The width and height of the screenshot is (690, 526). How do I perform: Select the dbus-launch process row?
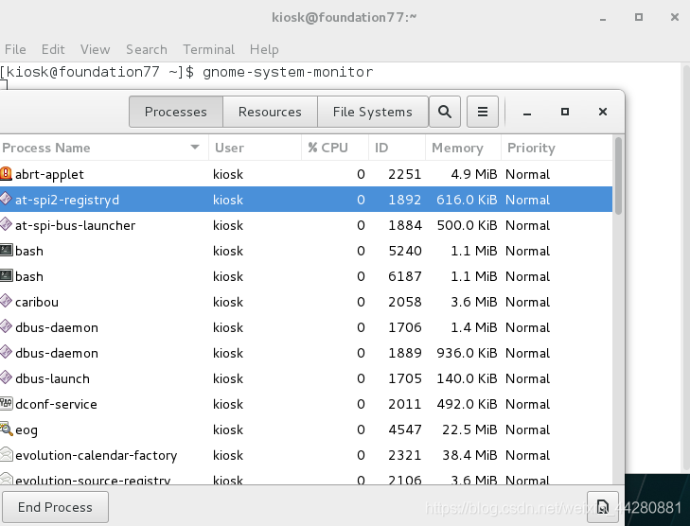pos(307,377)
